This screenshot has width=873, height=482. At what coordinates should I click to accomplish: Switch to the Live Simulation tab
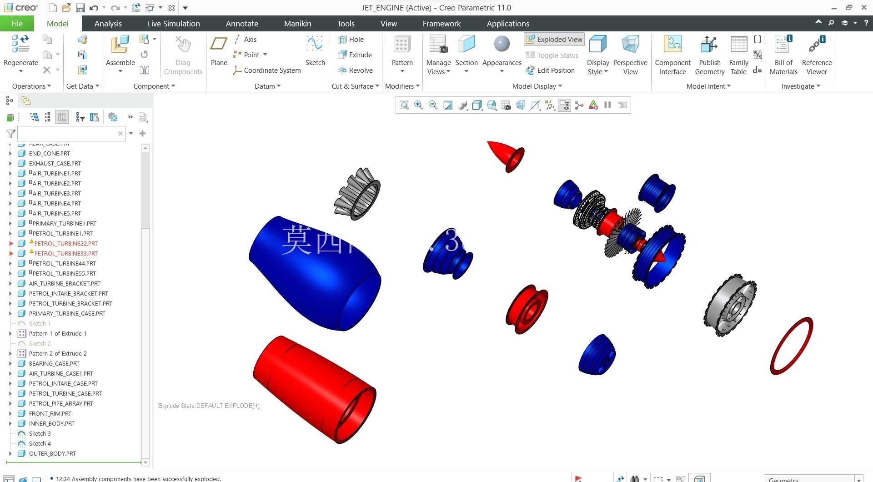click(174, 24)
